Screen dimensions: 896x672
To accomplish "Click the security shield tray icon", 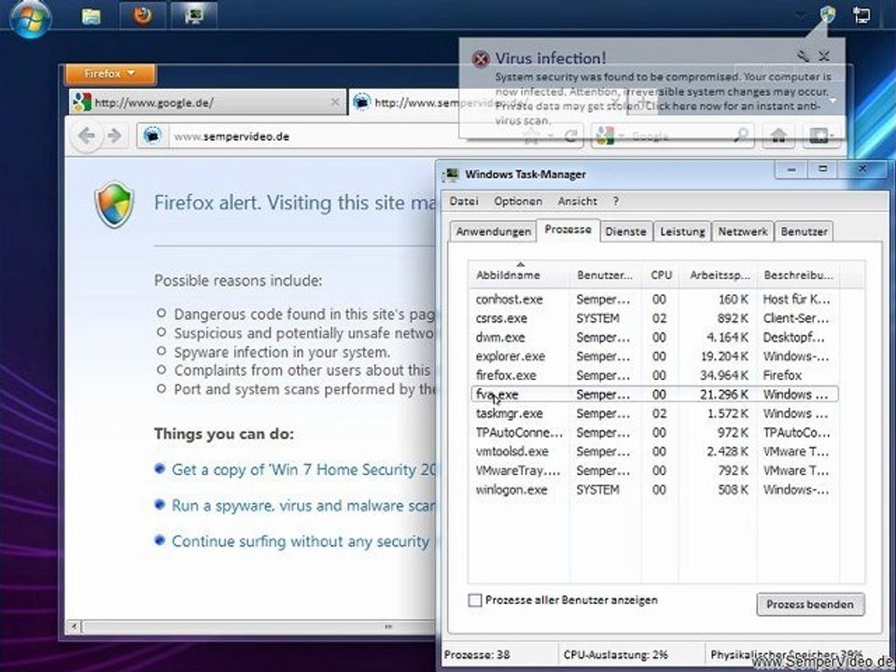I will coord(828,15).
